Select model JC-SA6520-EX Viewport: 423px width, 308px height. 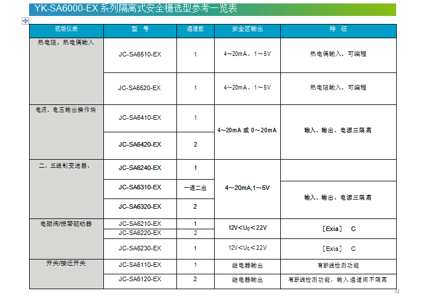(x=139, y=88)
